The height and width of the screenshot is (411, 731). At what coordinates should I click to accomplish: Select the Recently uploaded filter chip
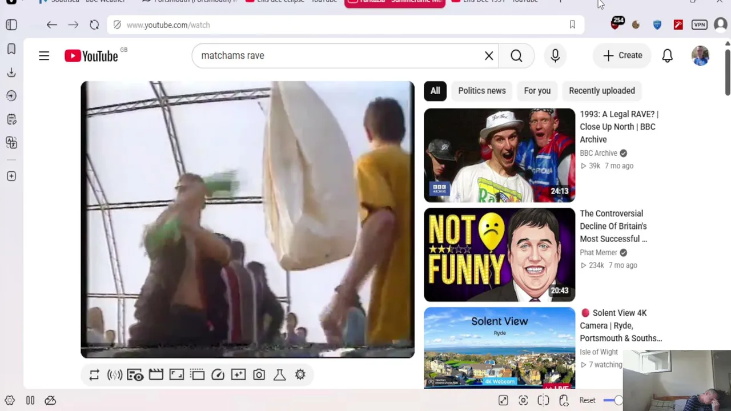click(x=602, y=91)
